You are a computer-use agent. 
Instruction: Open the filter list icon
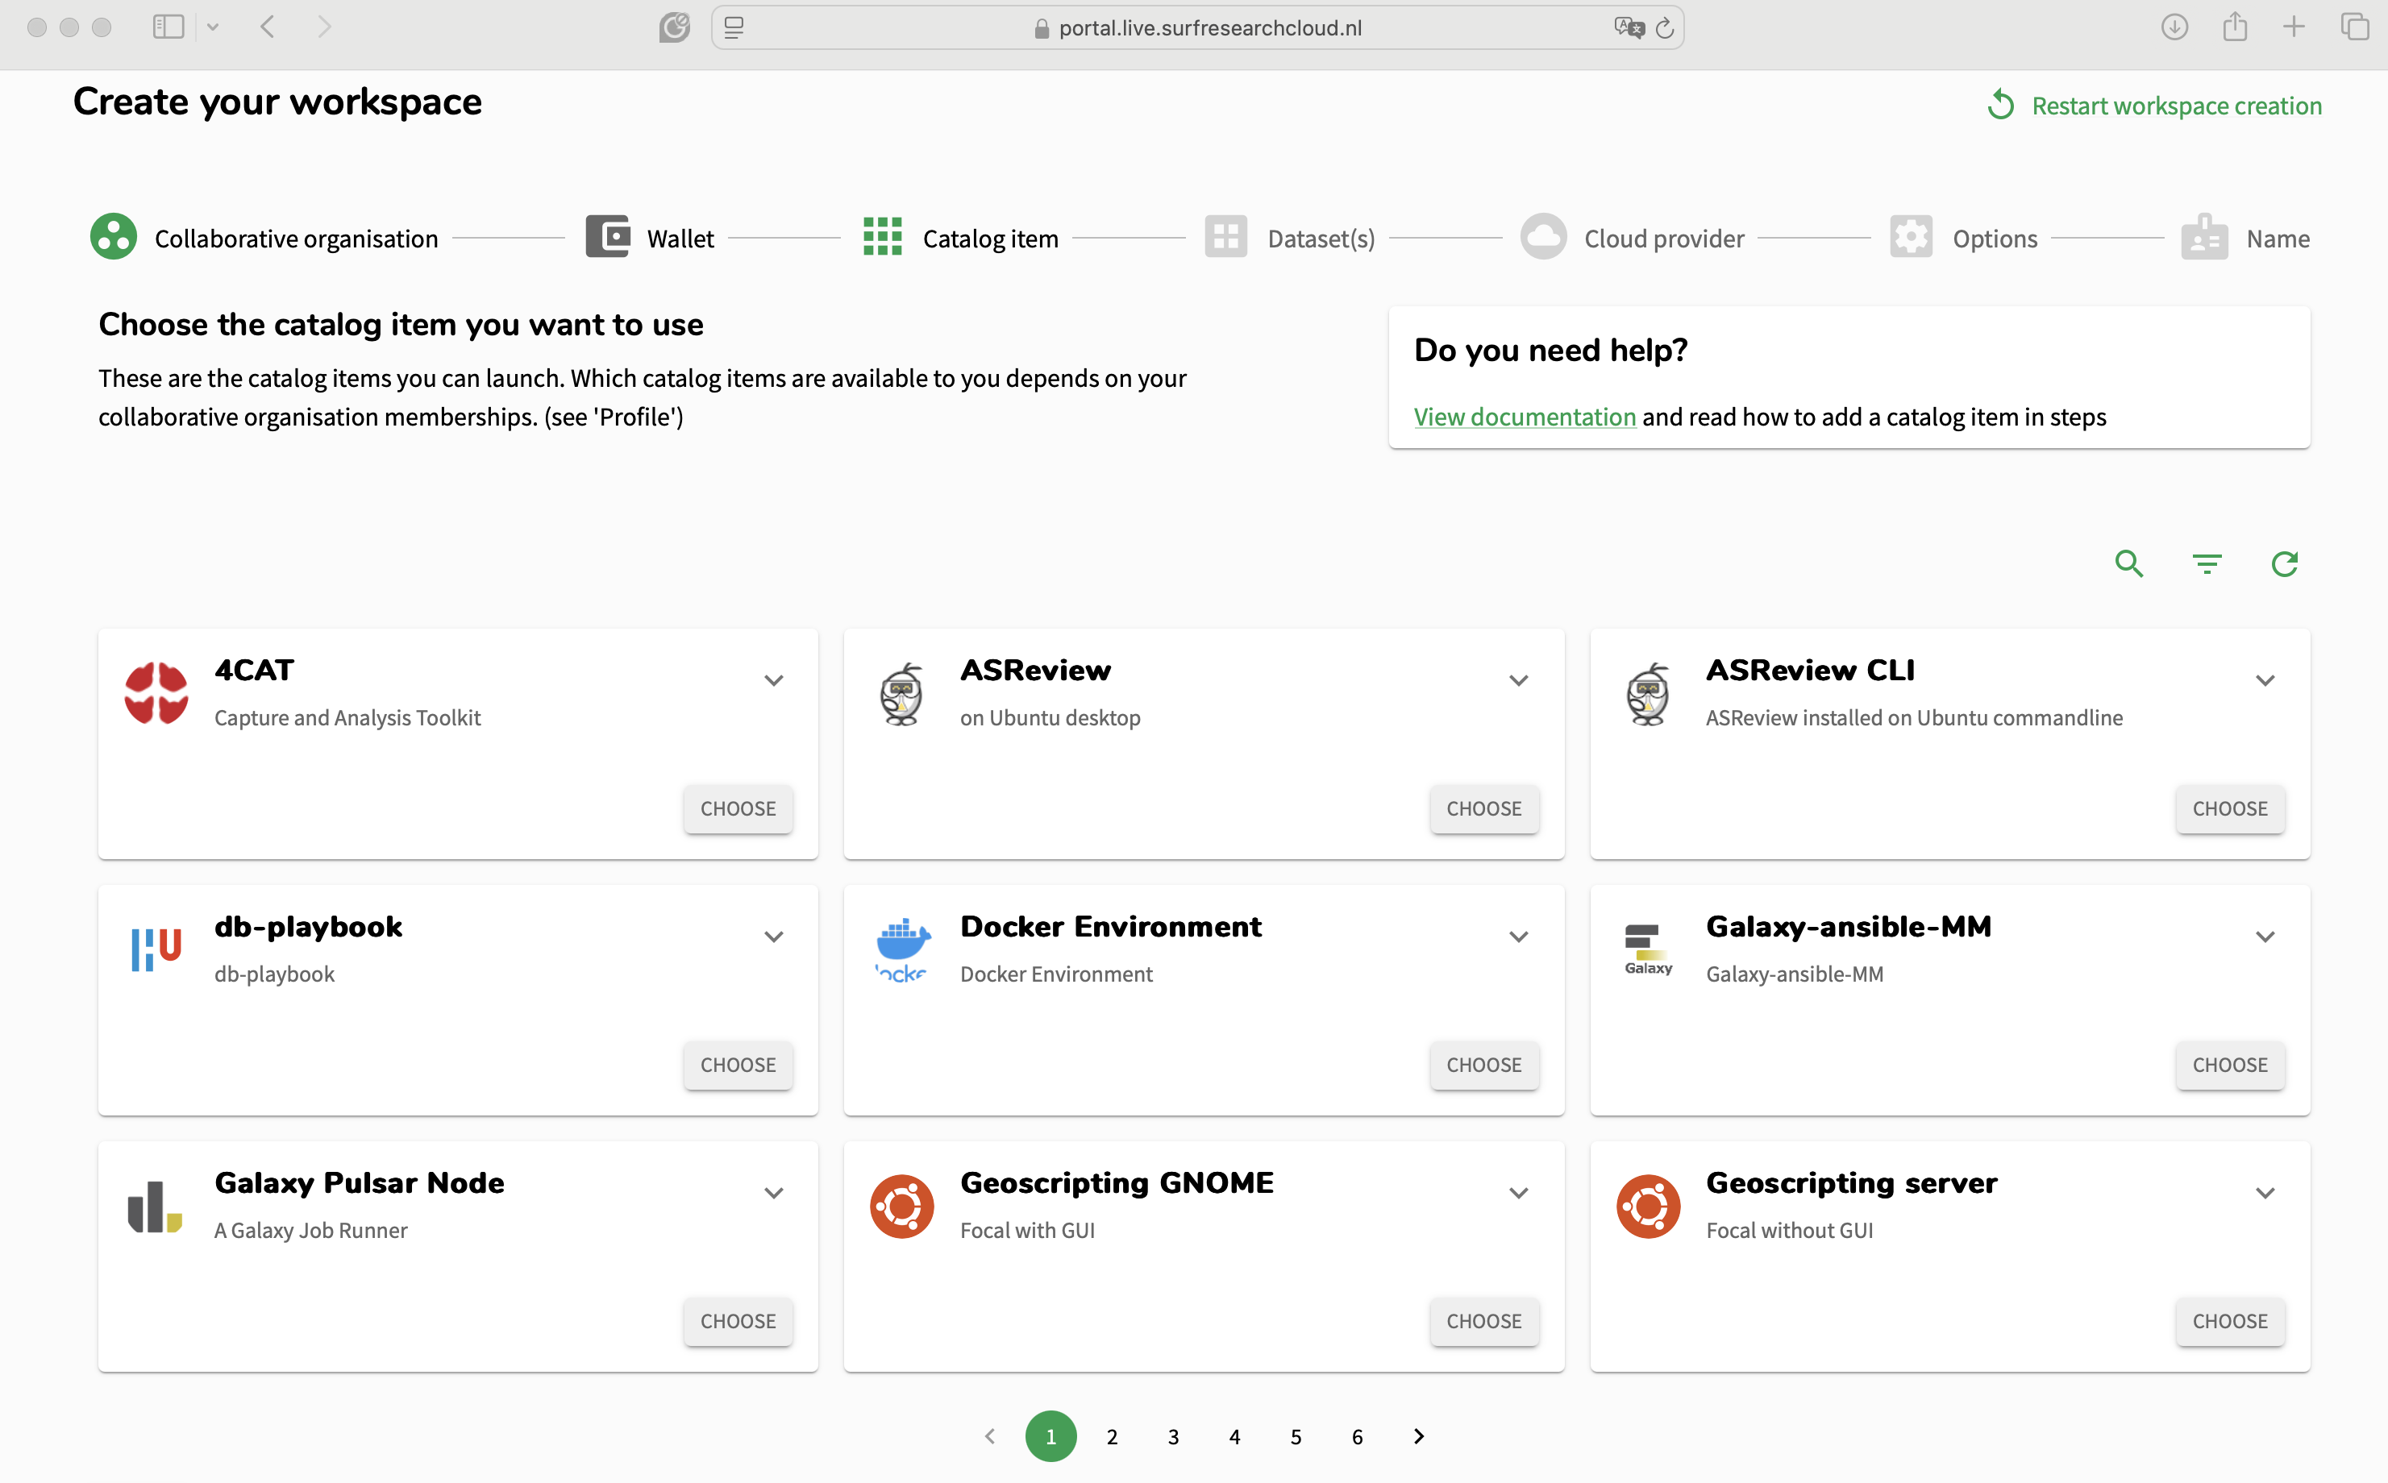[x=2207, y=564]
